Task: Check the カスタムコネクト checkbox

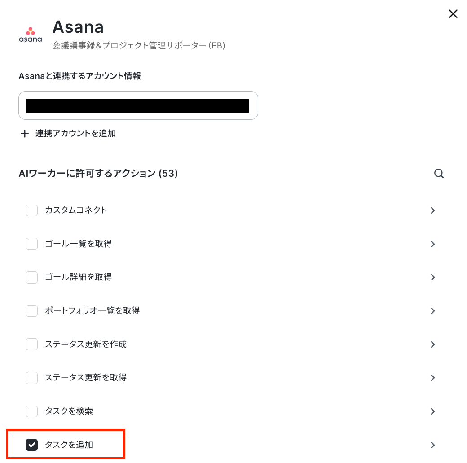Action: click(31, 210)
